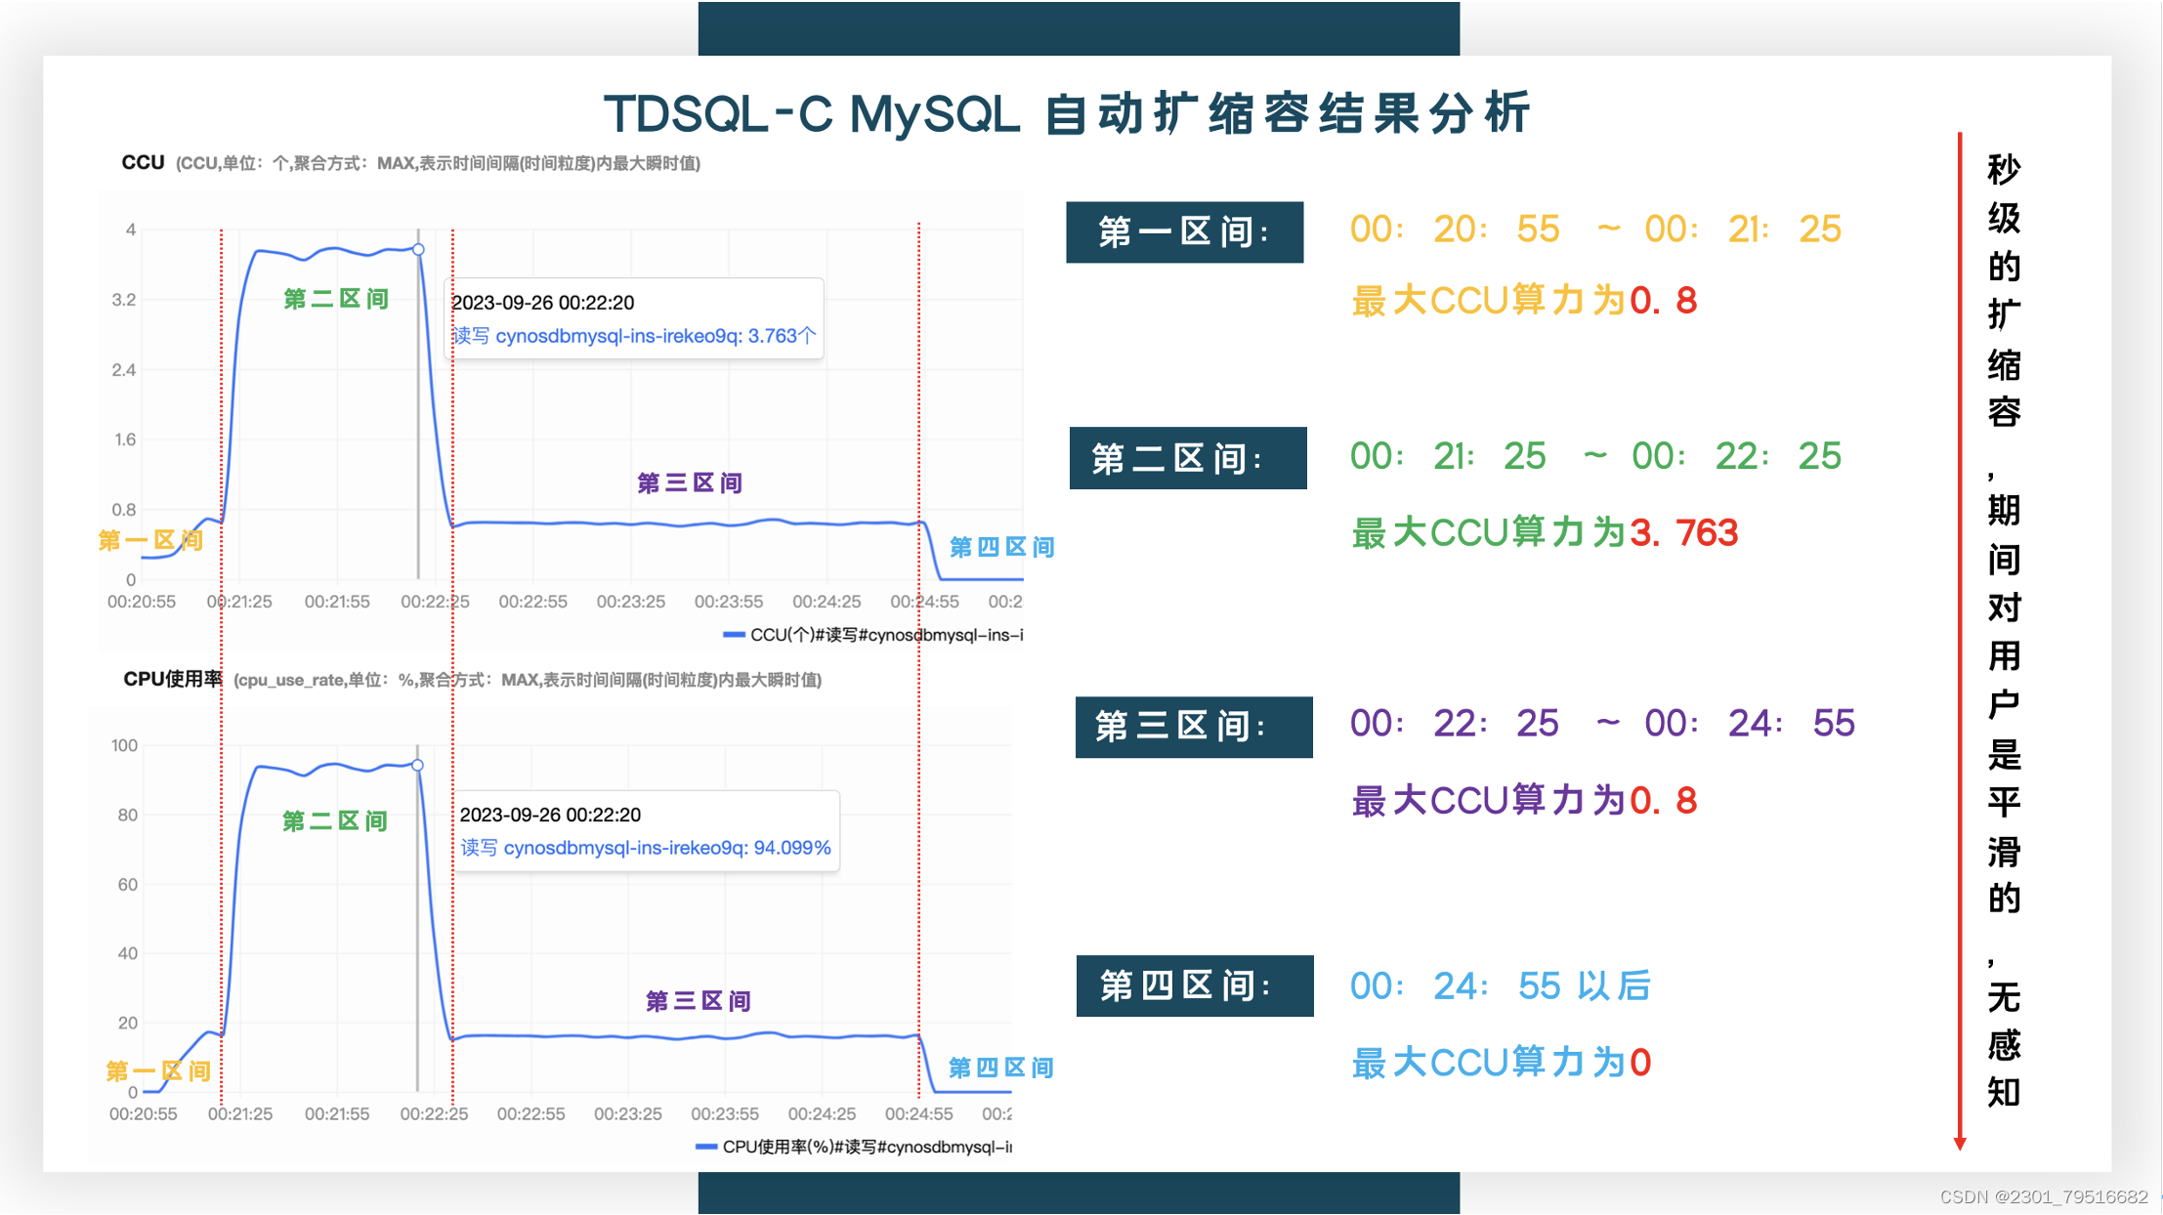Click the '第一区间:' dark label box
The width and height of the screenshot is (2163, 1215).
pos(1184,232)
